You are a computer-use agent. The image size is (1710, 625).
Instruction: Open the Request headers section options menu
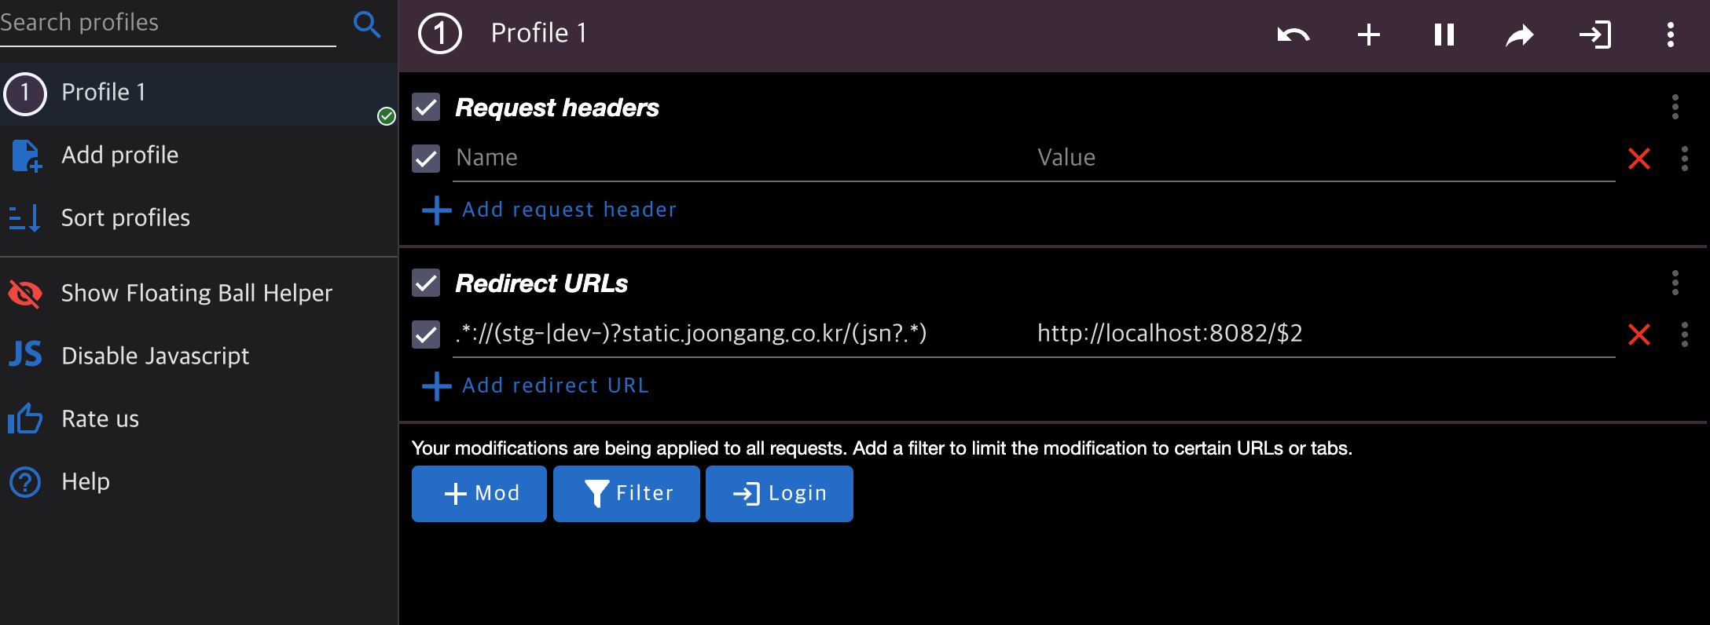click(1675, 107)
